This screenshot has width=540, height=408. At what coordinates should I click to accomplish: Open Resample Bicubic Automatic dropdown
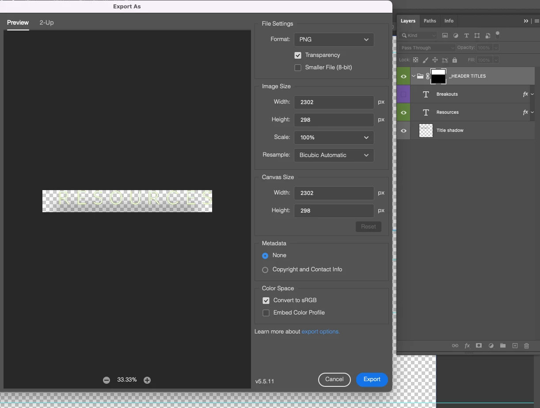tap(334, 155)
